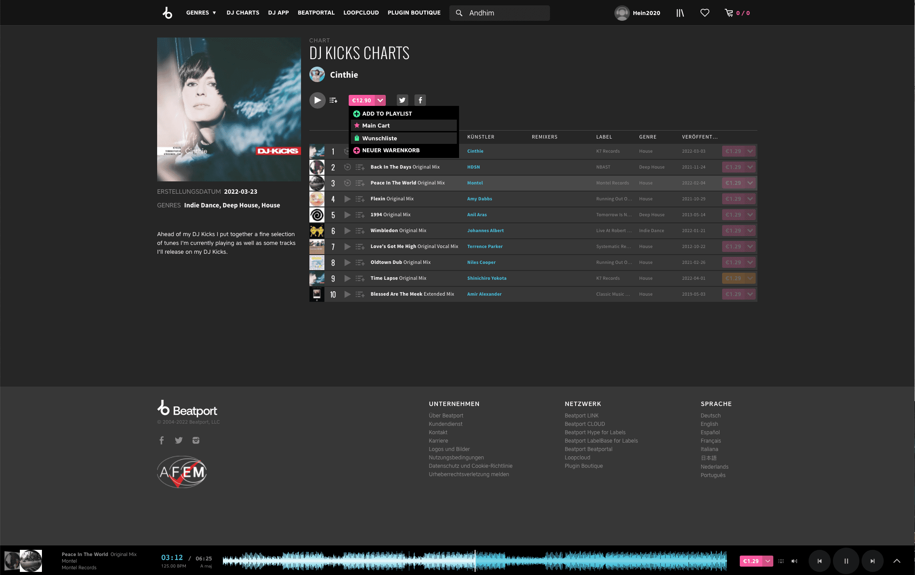Click the search field containing 'Andhim'
Viewport: 915px width, 575px height.
pyautogui.click(x=499, y=13)
